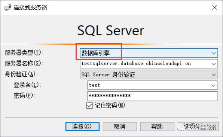Click the 记住密码(M) label text
This screenshot has width=223, height=137.
click(110, 106)
